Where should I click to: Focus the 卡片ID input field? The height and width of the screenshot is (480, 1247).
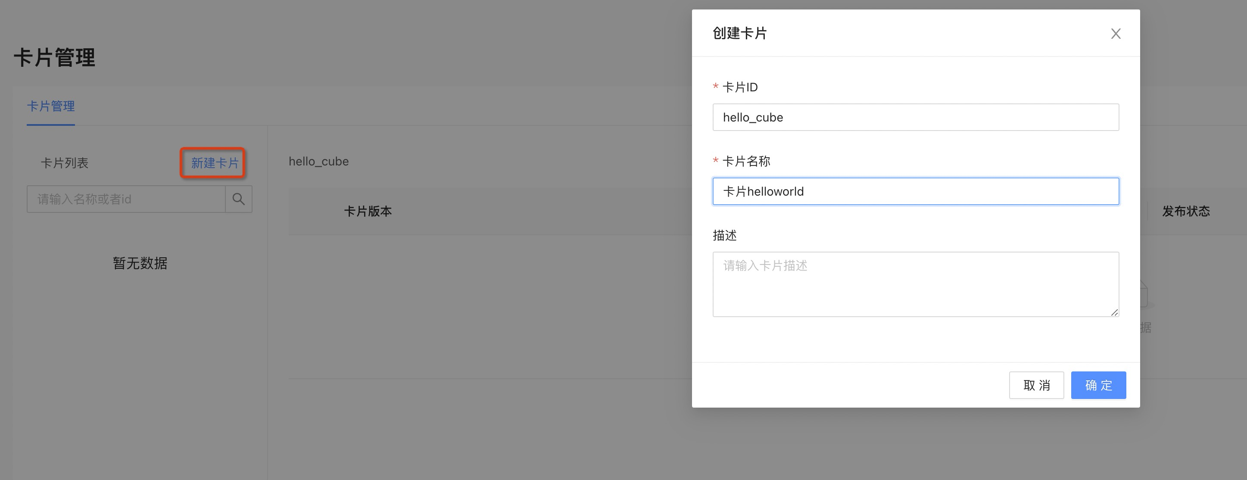pos(915,117)
